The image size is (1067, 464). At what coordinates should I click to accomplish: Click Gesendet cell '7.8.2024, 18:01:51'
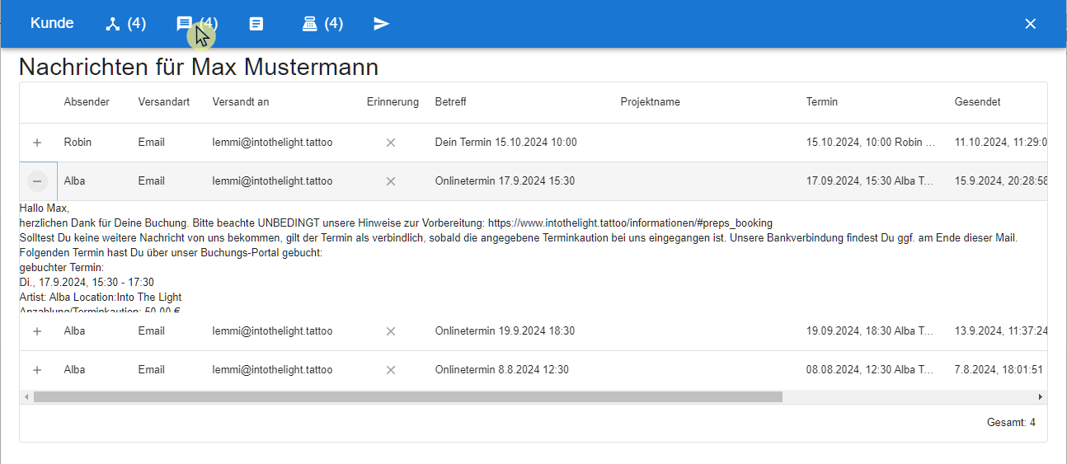click(999, 370)
